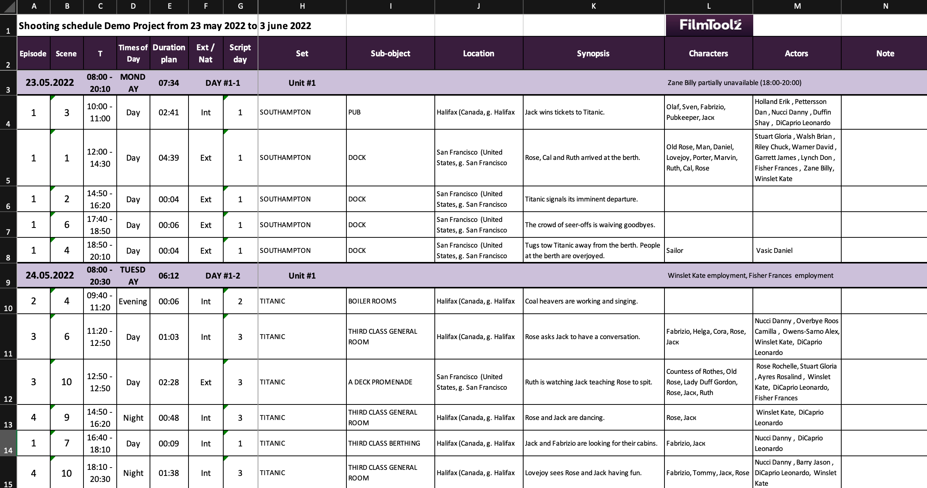The image size is (927, 488).
Task: Select the PUB sub-object cell
Action: pos(391,112)
